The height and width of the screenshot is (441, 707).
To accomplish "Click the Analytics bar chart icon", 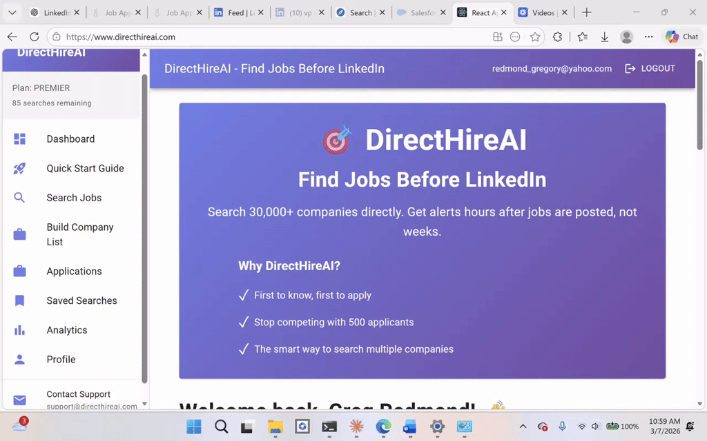I will (x=19, y=330).
